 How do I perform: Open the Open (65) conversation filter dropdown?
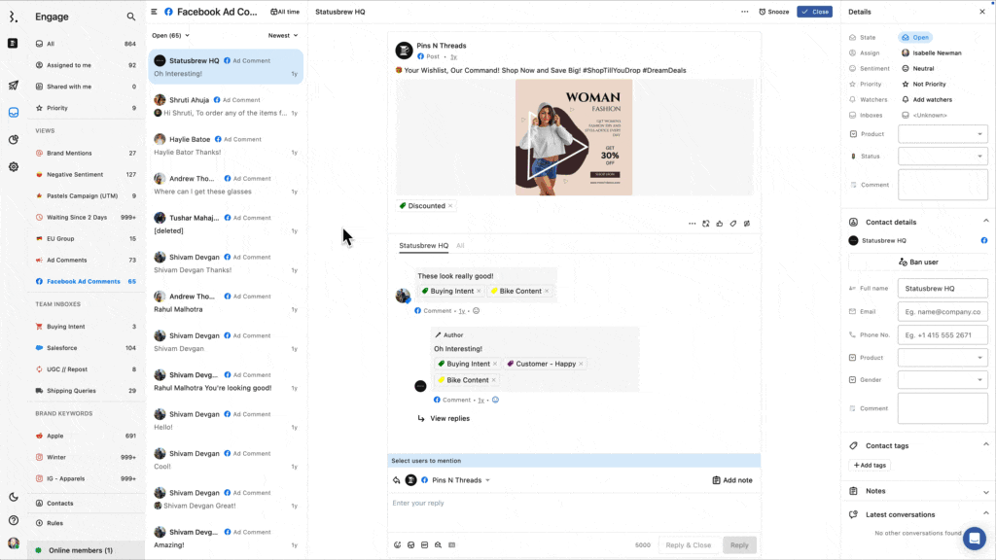170,34
